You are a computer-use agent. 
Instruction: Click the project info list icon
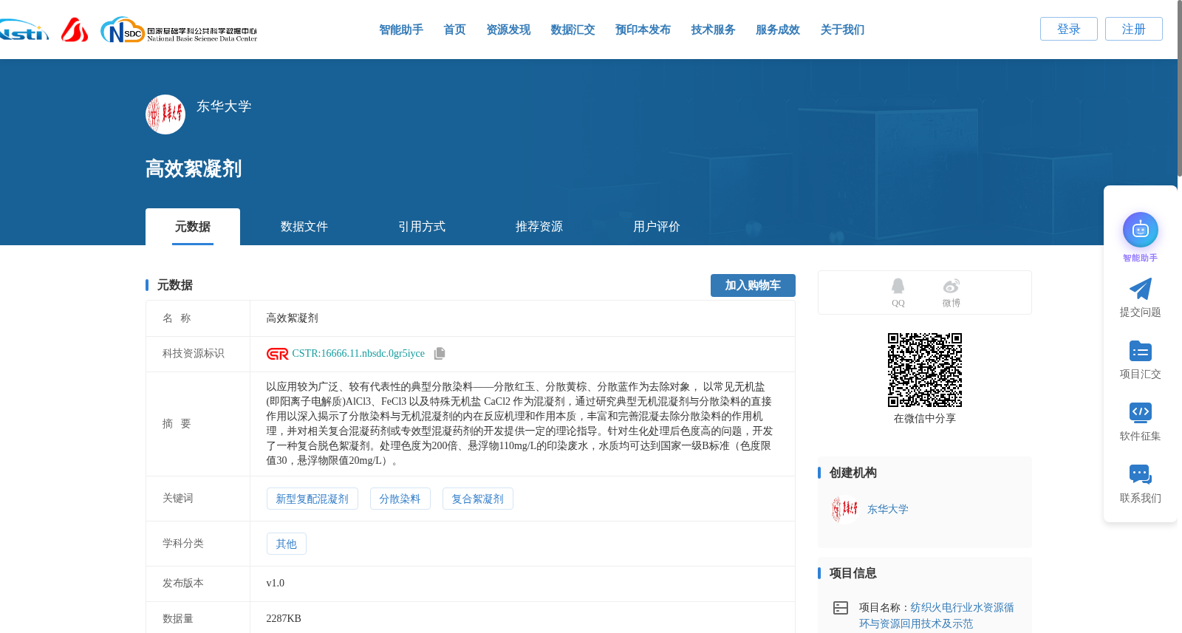[x=841, y=608]
